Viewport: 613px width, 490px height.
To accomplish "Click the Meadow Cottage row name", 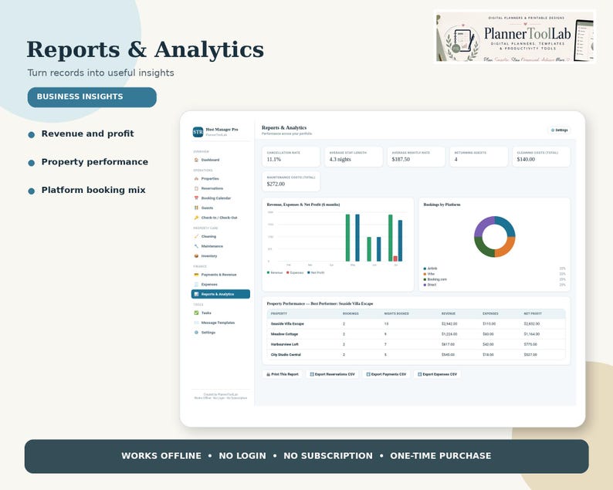I will [284, 334].
